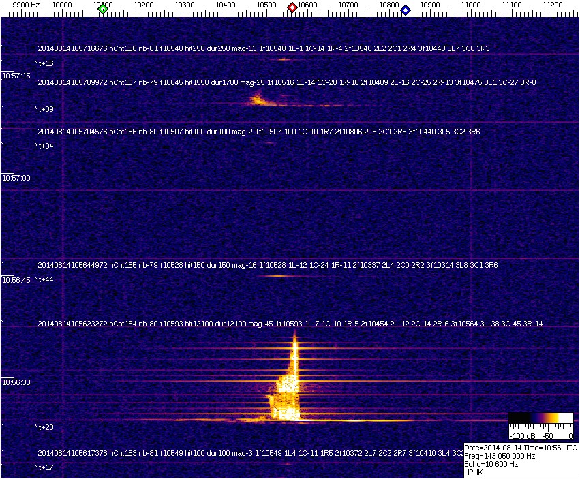580x479 pixels.
Task: Click the t+17 event caret marker
Action: (46, 467)
